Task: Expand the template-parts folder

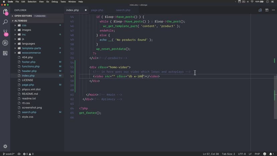Action: click(31, 48)
